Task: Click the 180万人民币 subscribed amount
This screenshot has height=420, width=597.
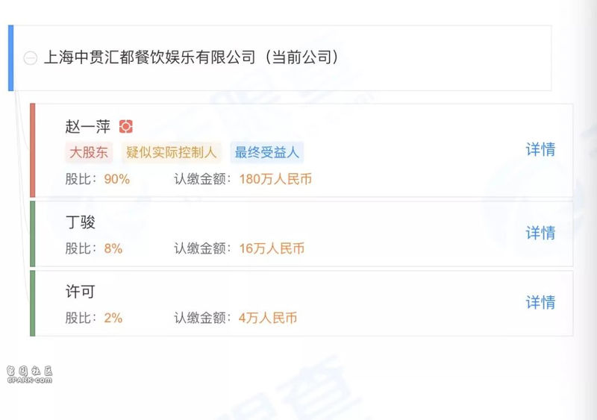Action: point(275,179)
